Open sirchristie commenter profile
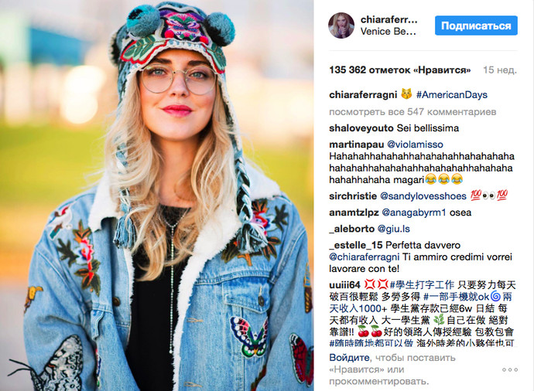Viewport: 534px width, 391px height. [x=353, y=196]
